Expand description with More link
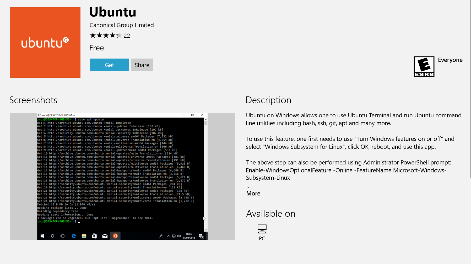This screenshot has height=264, width=471. 253,193
